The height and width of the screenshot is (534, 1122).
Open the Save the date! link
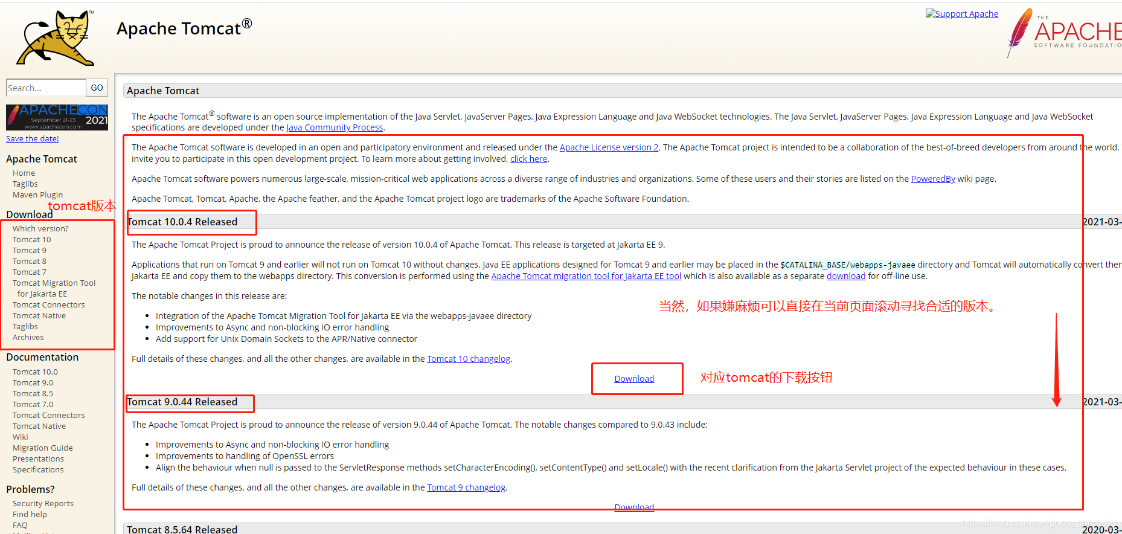click(33, 138)
